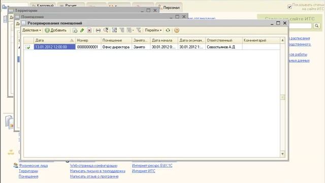Select the 13.01.2012 12:00:00 date cell
Image resolution: width=325 pixels, height=183 pixels.
(x=54, y=47)
